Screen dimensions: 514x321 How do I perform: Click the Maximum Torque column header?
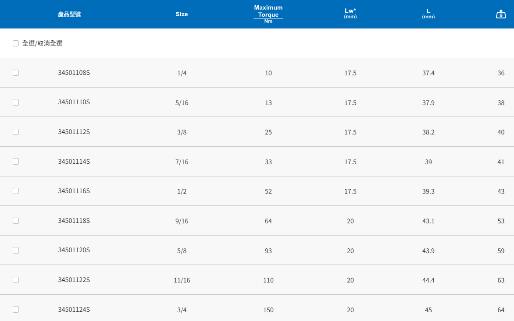pos(268,14)
